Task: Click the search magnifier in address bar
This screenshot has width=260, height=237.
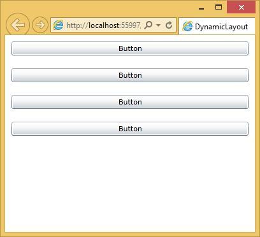Action: pos(148,25)
